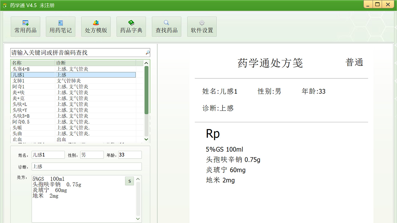Open the 用药笔记 medication notes tool
The height and width of the screenshot is (223, 397).
coord(60,27)
